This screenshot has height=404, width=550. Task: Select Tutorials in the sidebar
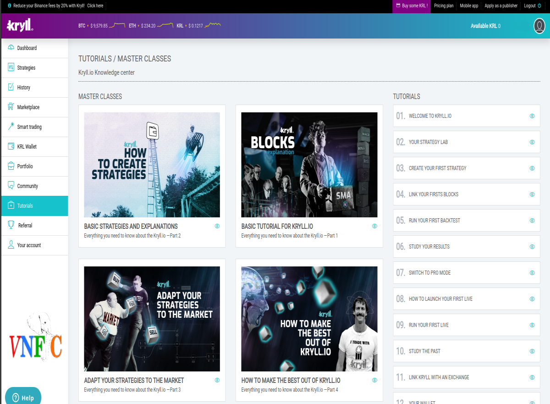(34, 206)
